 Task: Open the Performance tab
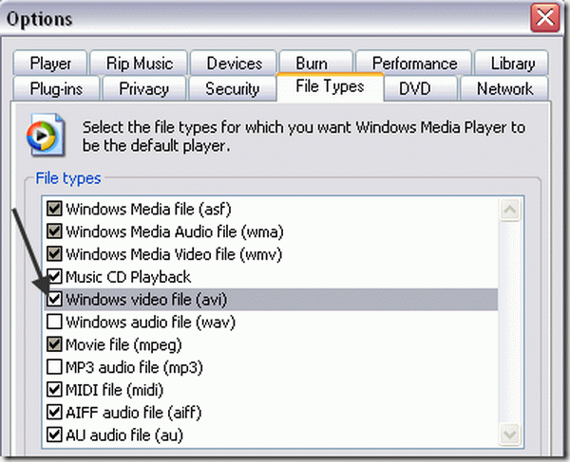point(414,64)
